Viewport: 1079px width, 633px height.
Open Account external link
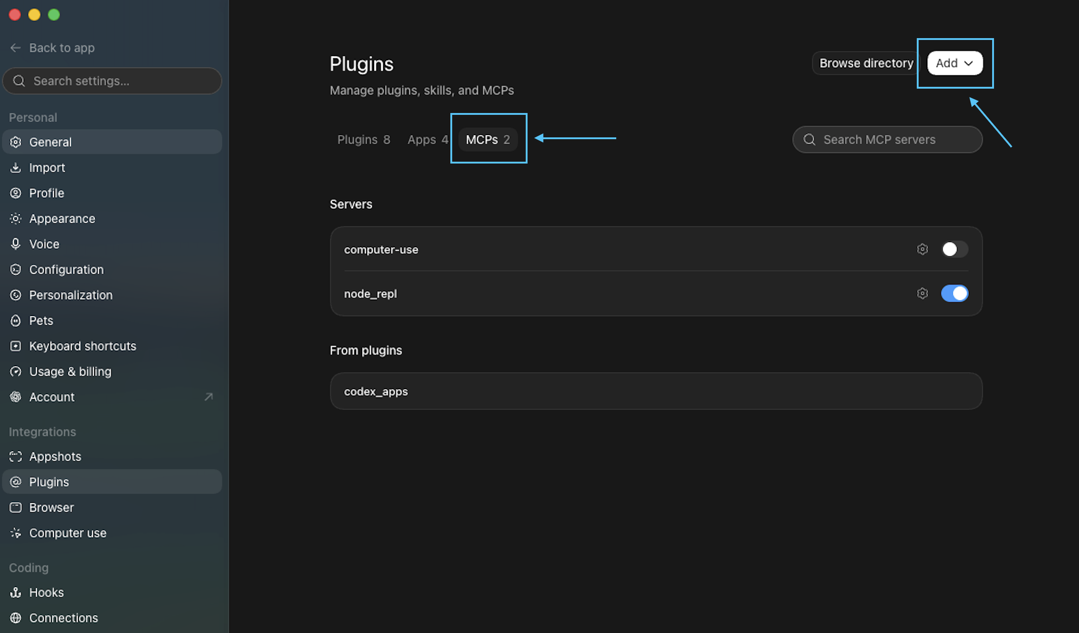click(112, 397)
